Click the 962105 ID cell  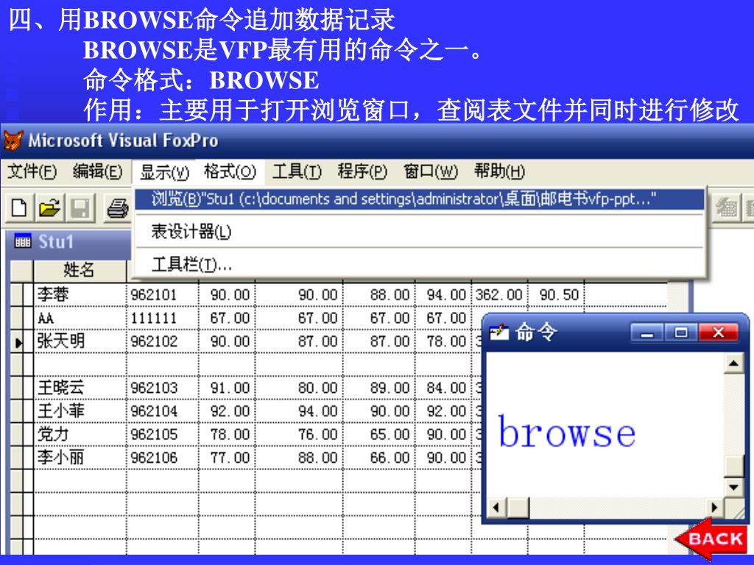[x=163, y=434]
